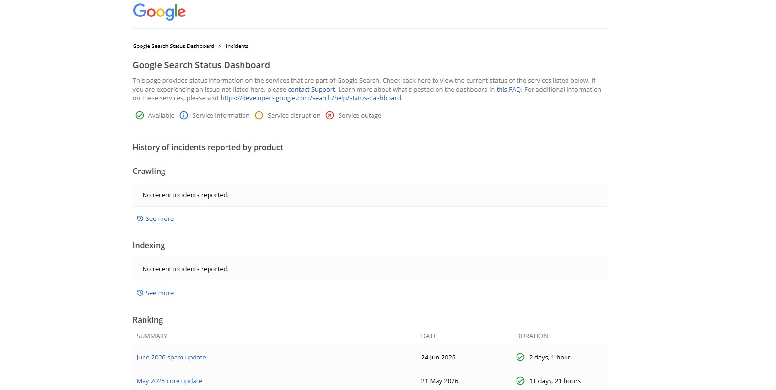Click the Google logo
The width and height of the screenshot is (776, 390).
point(159,12)
